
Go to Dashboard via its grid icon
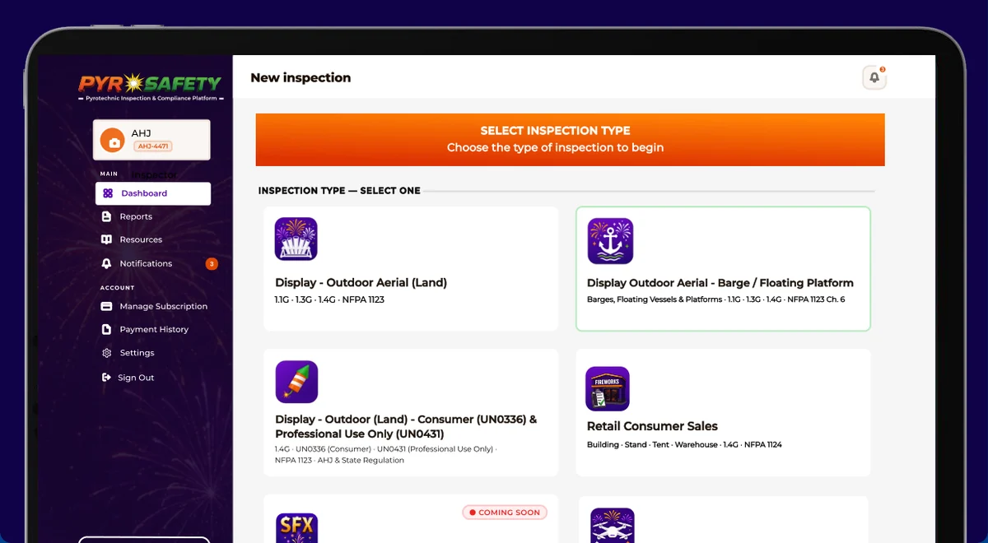(x=108, y=193)
